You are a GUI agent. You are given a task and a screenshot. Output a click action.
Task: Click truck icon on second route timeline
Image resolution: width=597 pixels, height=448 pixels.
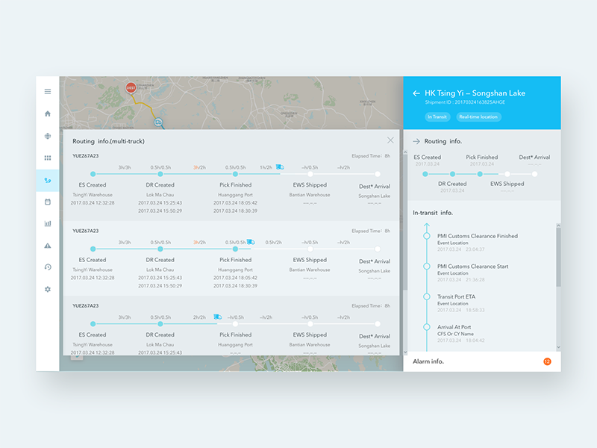[x=251, y=242]
